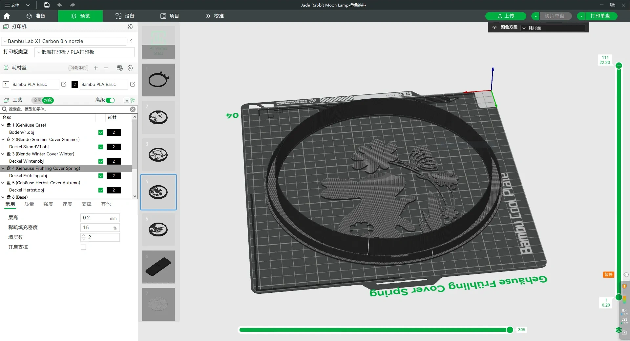The height and width of the screenshot is (341, 630).
Task: Clear the object search field
Action: [x=133, y=109]
